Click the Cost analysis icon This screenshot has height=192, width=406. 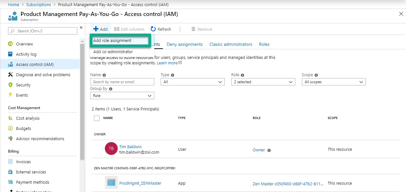click(11, 118)
